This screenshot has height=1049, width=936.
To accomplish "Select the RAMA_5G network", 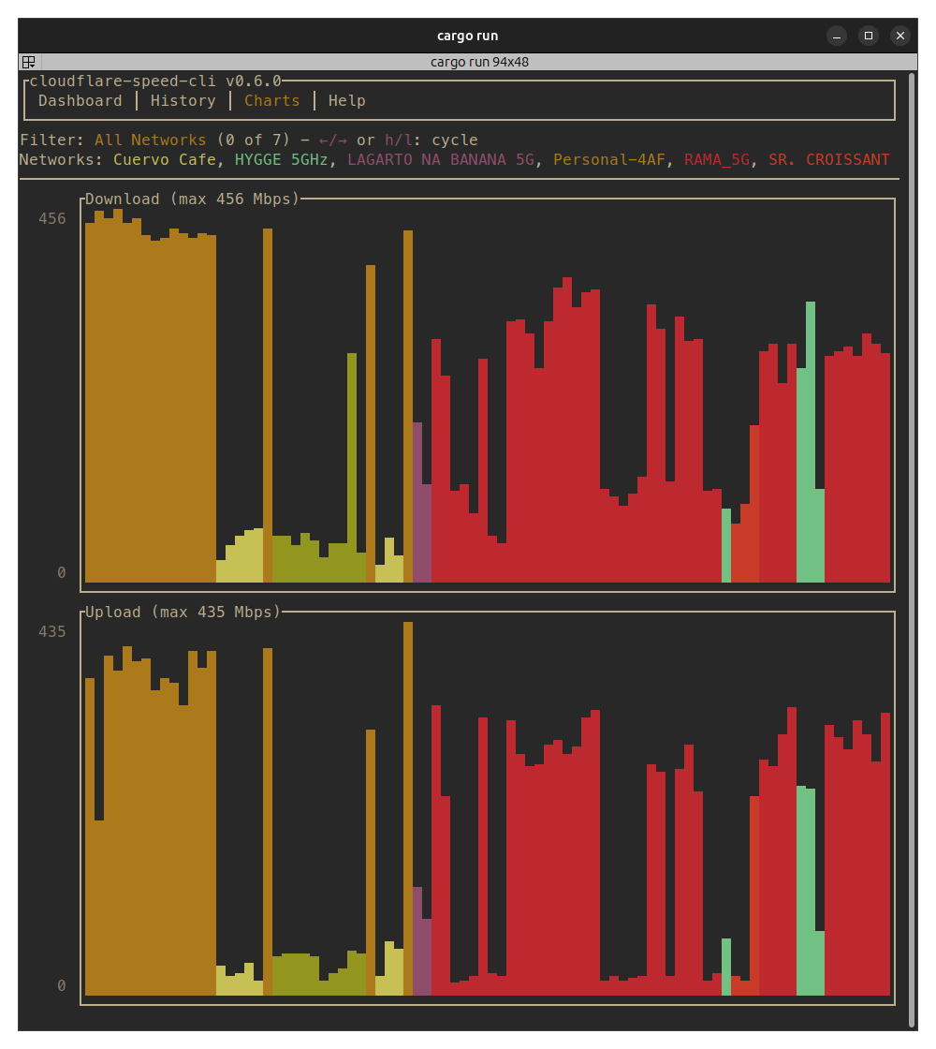I will click(x=715, y=159).
